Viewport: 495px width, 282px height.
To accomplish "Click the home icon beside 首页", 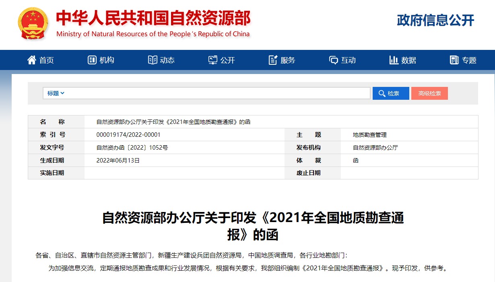I will 31,60.
